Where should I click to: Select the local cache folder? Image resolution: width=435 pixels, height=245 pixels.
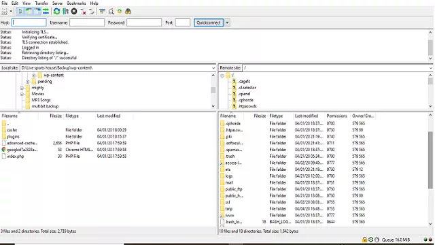pyautogui.click(x=12, y=130)
